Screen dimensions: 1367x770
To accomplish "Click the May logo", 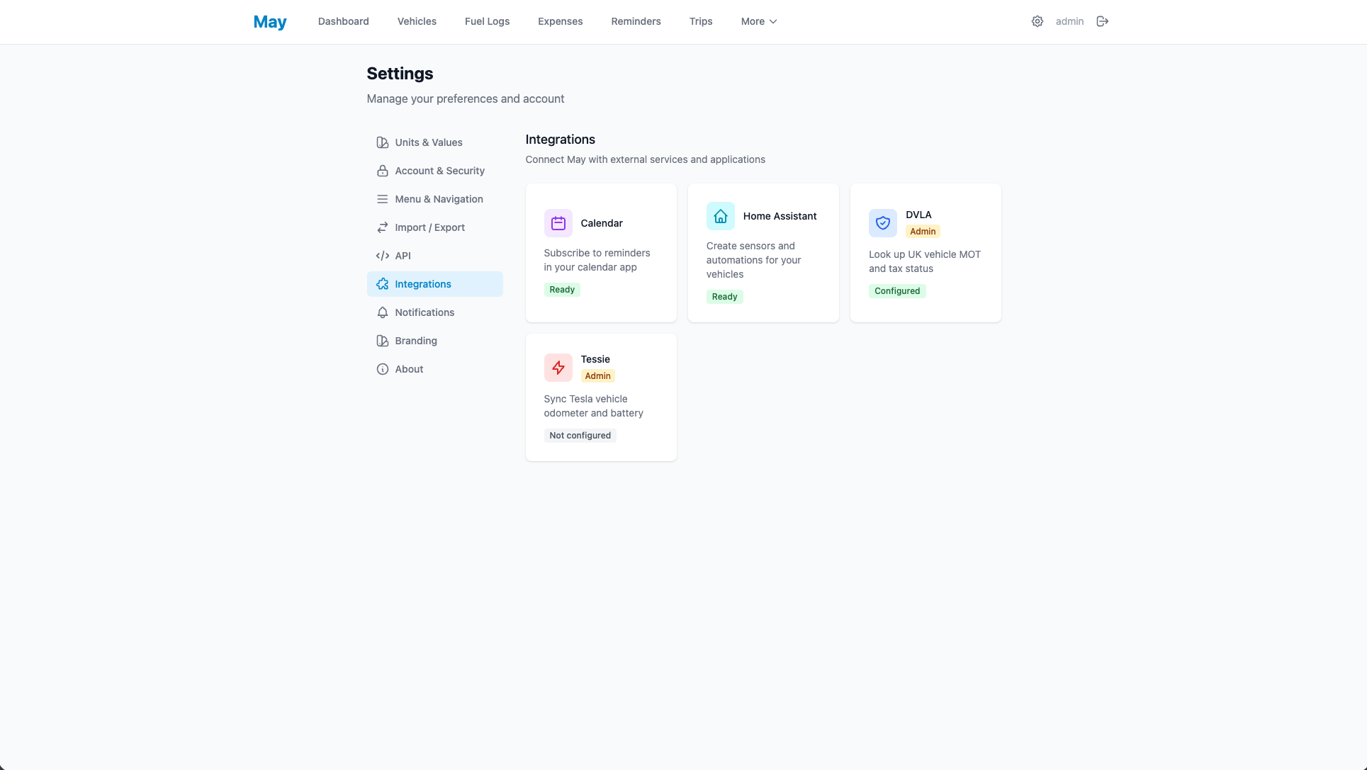I will [269, 22].
